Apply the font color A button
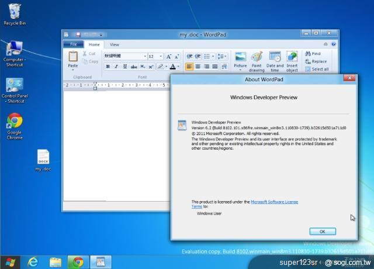The width and height of the screenshot is (374, 269). (x=173, y=67)
